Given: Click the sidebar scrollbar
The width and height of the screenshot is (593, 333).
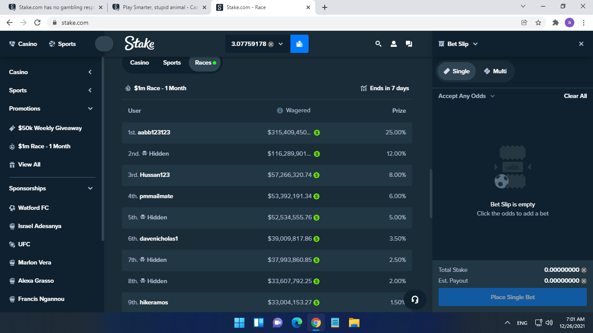Looking at the screenshot, I should tap(102, 148).
